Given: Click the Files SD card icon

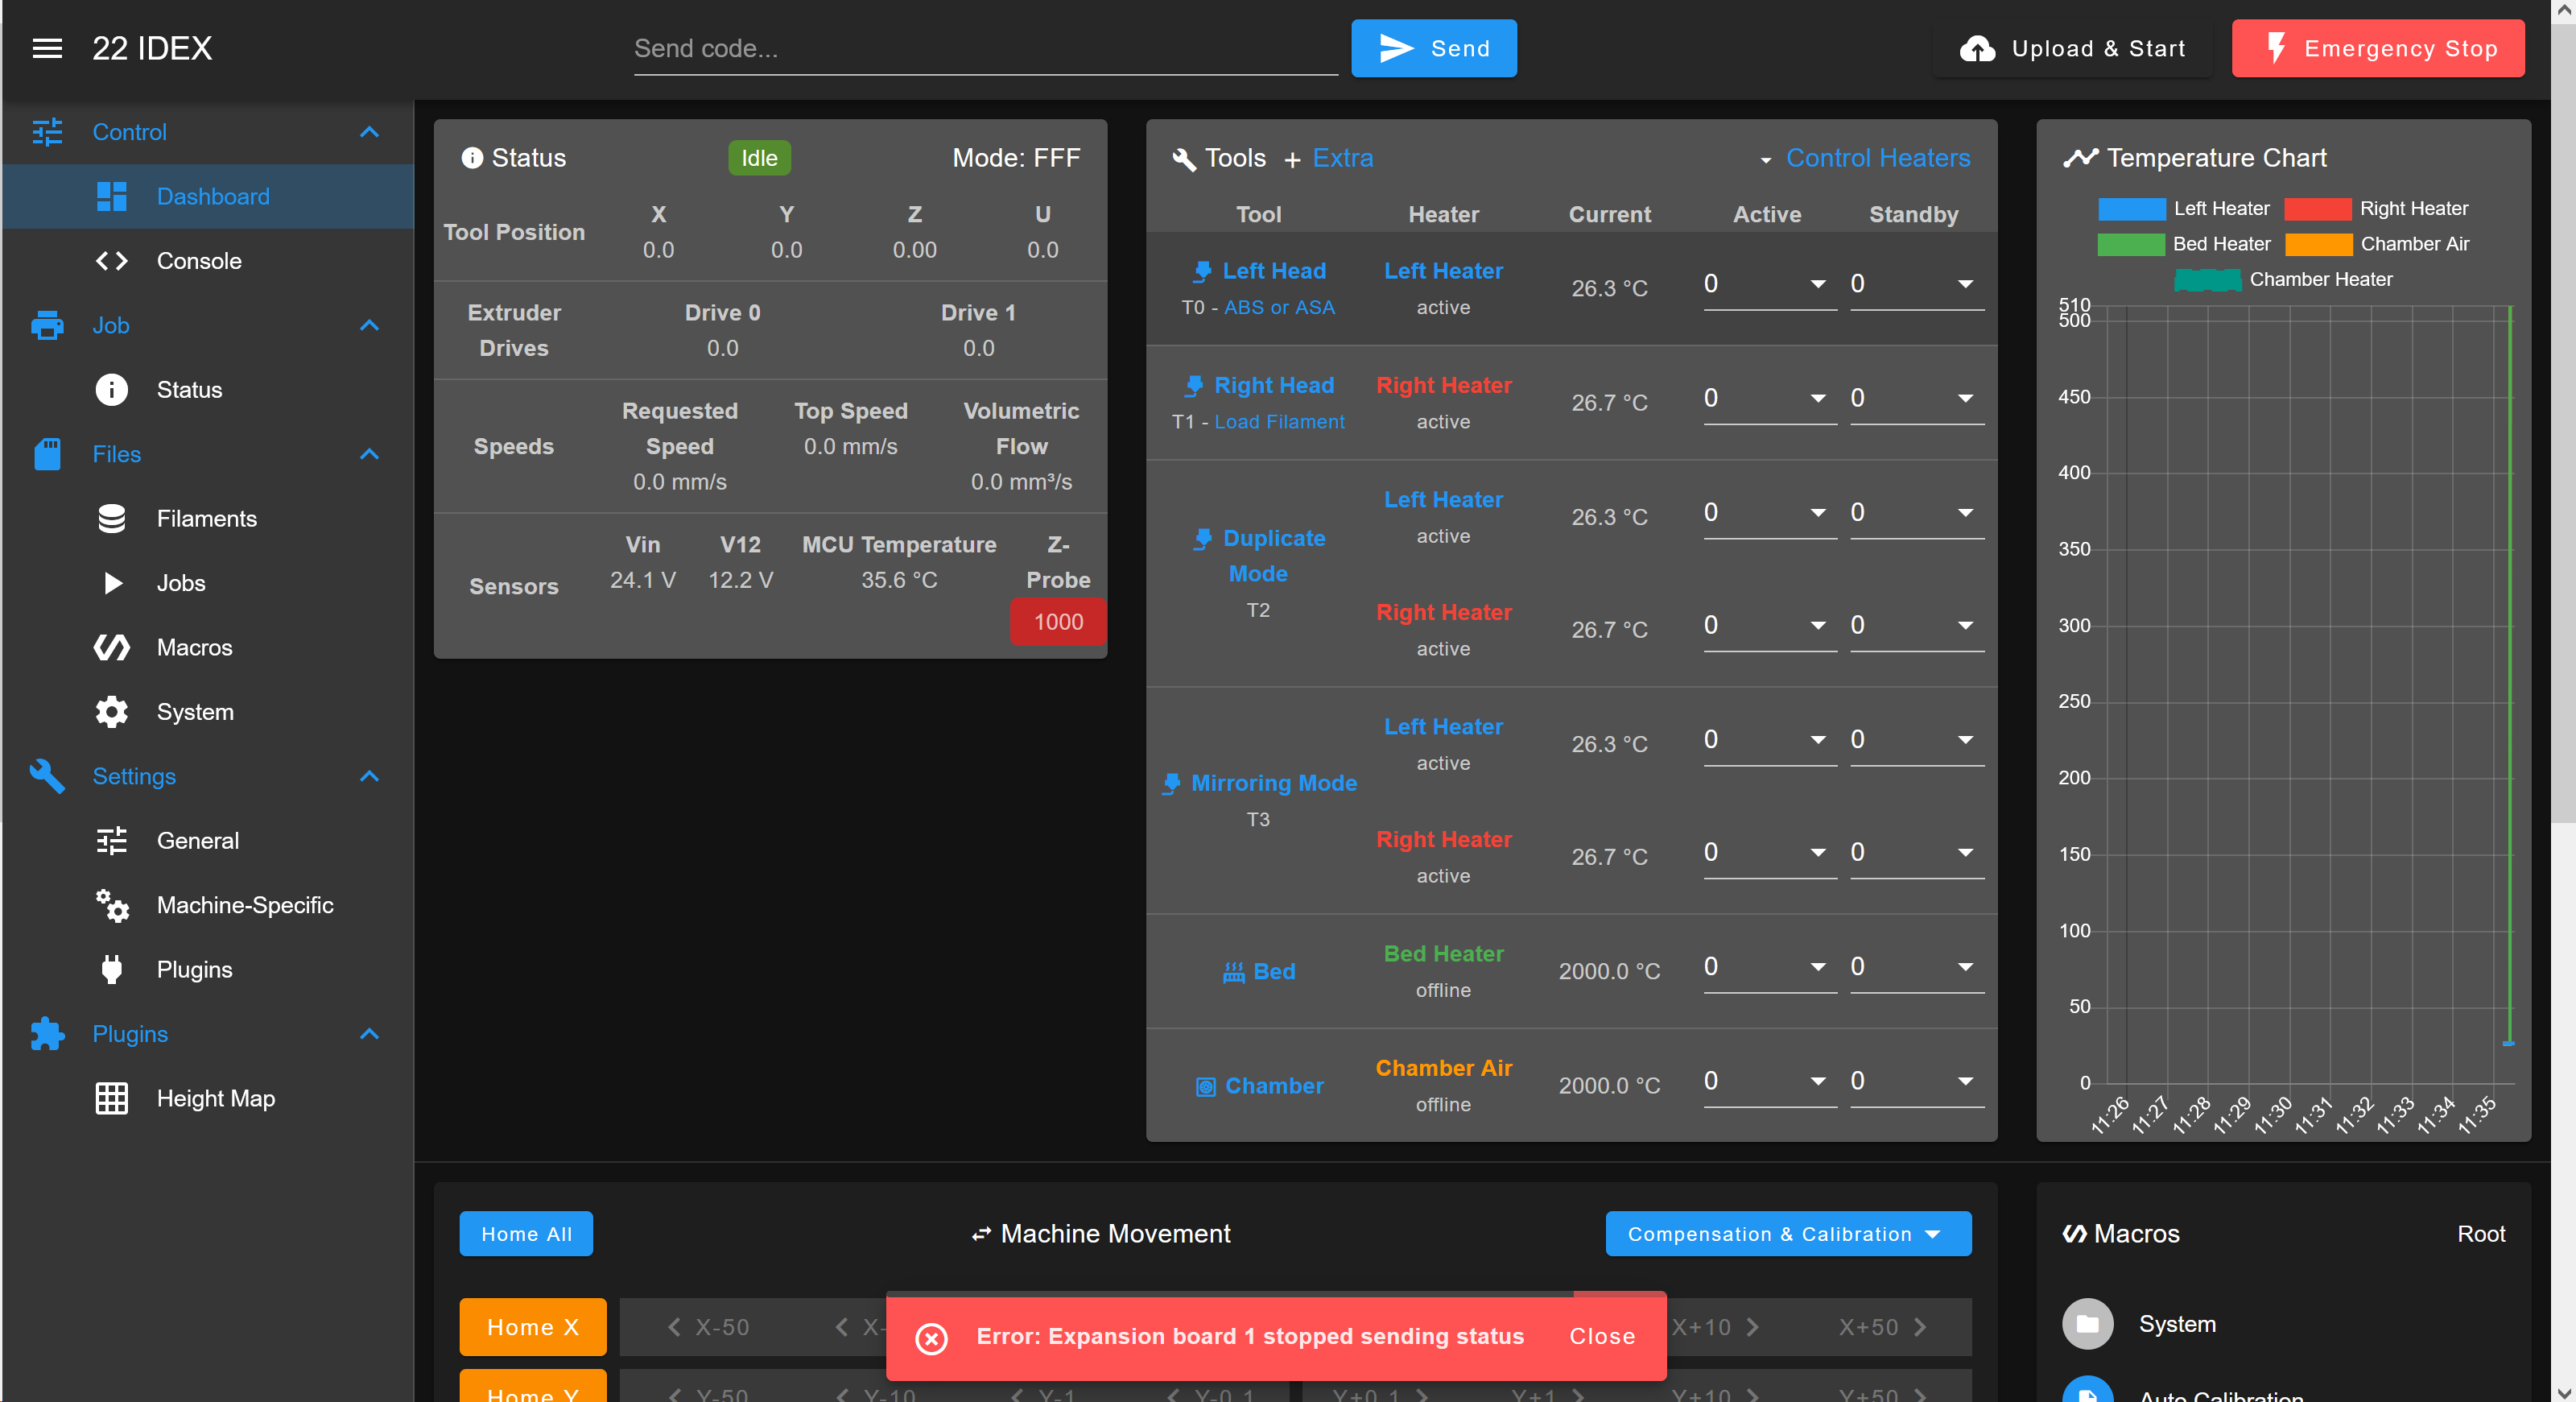Looking at the screenshot, I should [47, 454].
